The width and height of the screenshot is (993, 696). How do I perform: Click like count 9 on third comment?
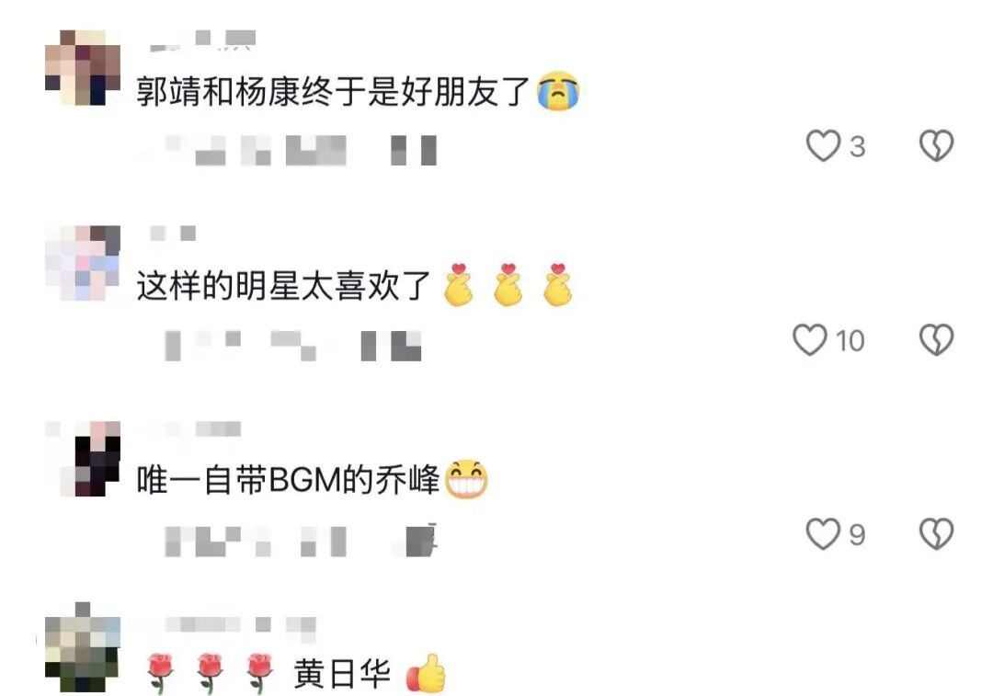[x=857, y=535]
